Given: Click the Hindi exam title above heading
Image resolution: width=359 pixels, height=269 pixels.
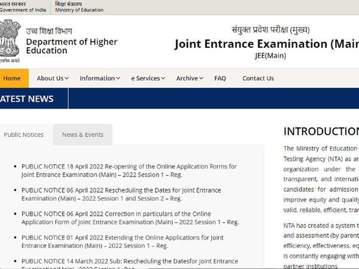Looking at the screenshot, I should (270, 30).
